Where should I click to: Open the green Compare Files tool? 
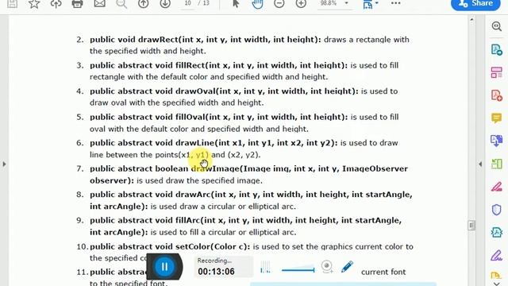point(496,164)
